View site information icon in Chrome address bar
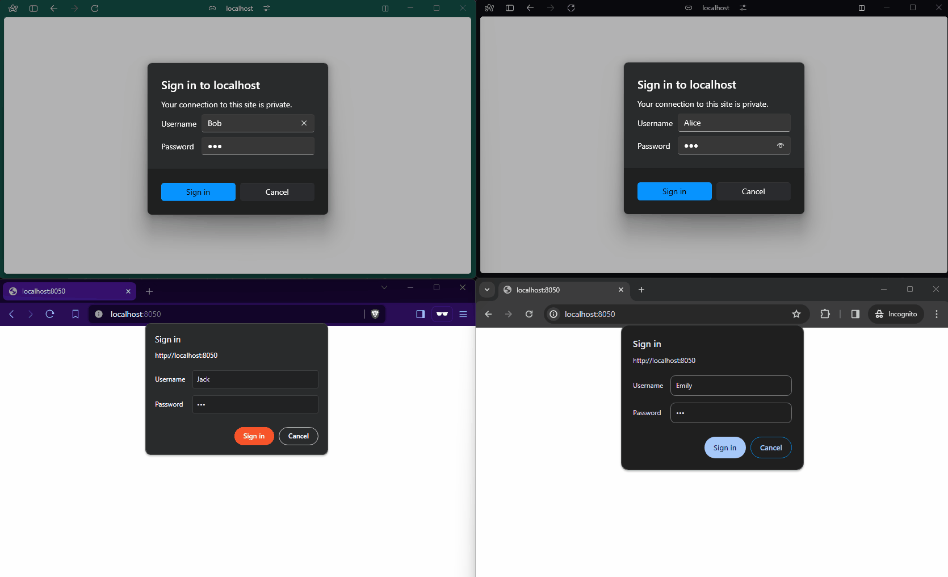The image size is (948, 577). click(x=553, y=314)
